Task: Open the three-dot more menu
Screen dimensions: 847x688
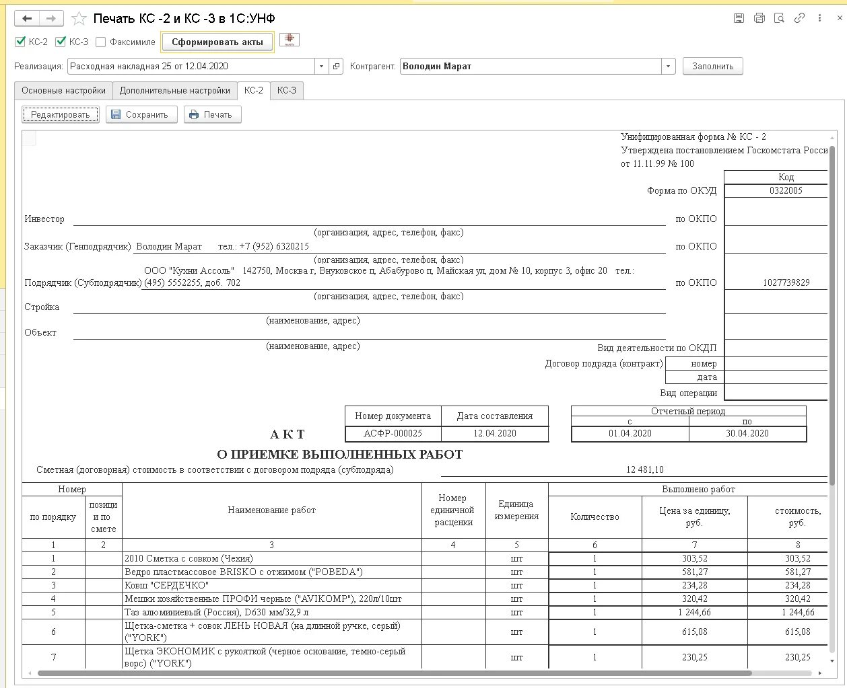Action: [819, 18]
